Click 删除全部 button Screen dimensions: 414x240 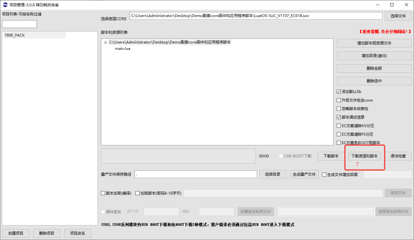[374, 68]
